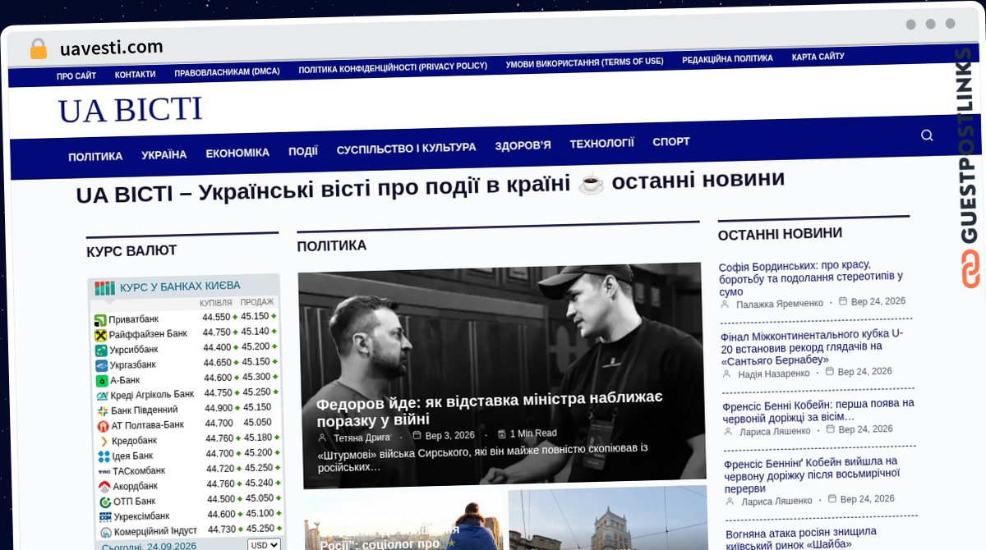Viewport: 986px width, 550px height.
Task: Click the Курс у банках Києва header
Action: tap(180, 286)
